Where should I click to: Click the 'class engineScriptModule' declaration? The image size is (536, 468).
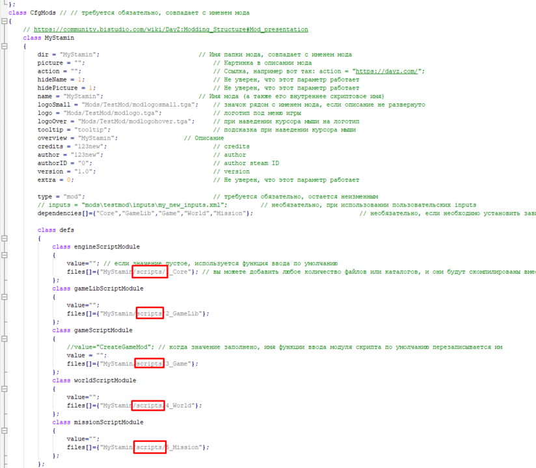click(x=96, y=247)
